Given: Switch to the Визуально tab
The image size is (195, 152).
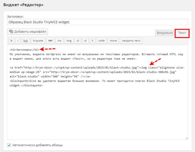Looking at the screenshot, I should (165, 33).
